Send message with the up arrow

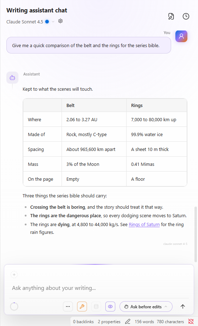(x=183, y=307)
